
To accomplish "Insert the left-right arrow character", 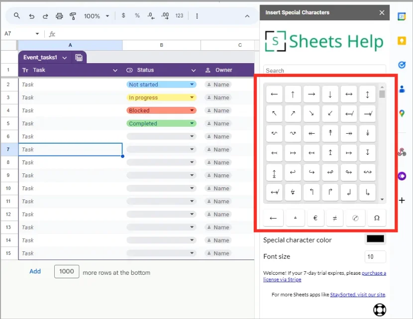I will (x=349, y=94).
